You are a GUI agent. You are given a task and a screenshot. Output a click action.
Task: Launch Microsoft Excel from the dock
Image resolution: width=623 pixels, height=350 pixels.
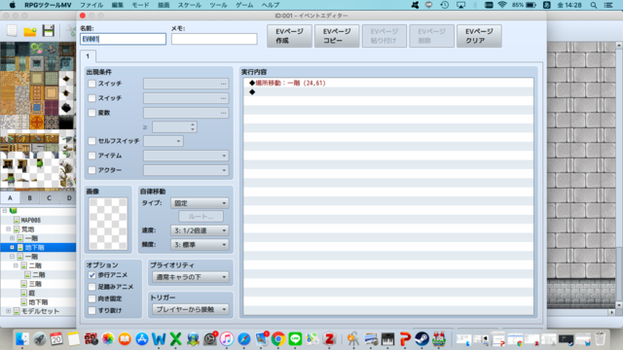pyautogui.click(x=175, y=339)
